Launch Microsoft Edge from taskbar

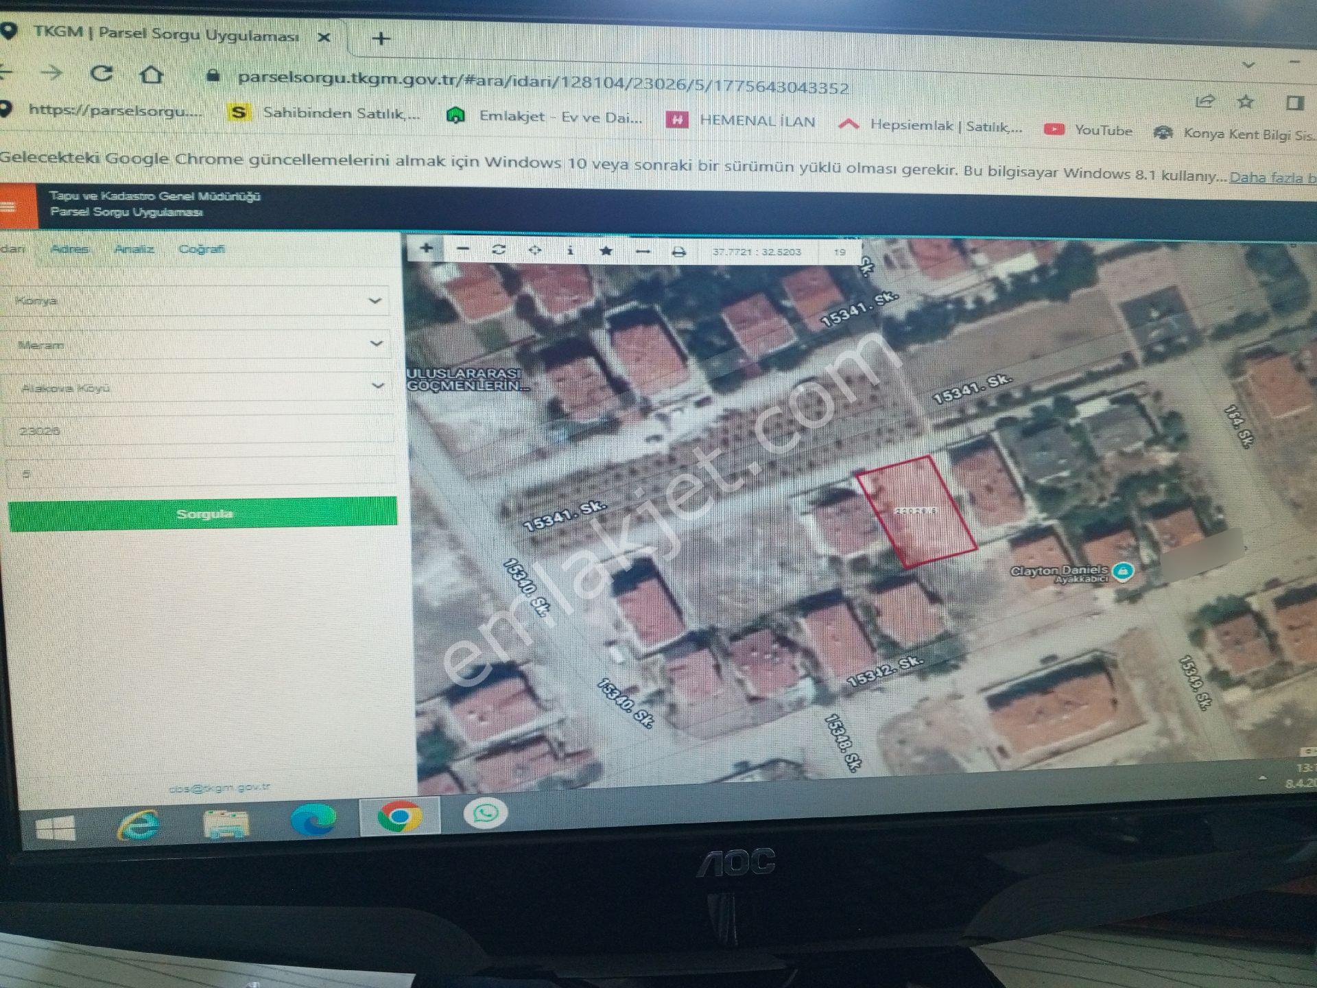[313, 819]
